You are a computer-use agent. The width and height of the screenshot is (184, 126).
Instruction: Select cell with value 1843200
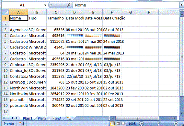click(56, 88)
